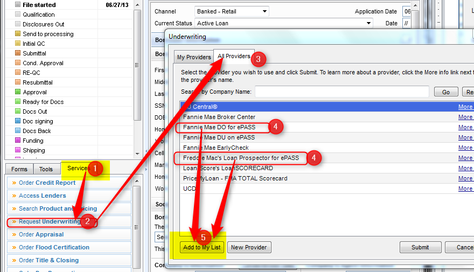Switch to the Forms tab
474x272 pixels.
[x=19, y=169]
